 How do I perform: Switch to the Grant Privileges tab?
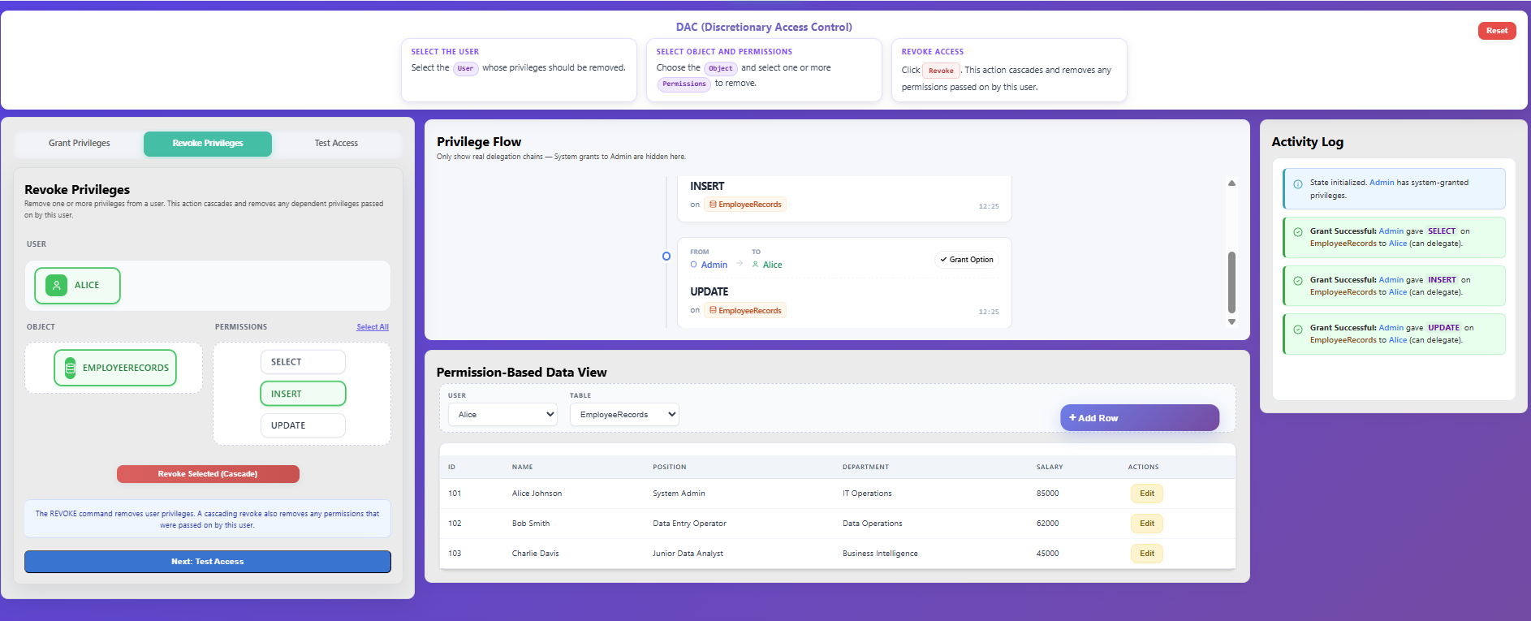80,144
